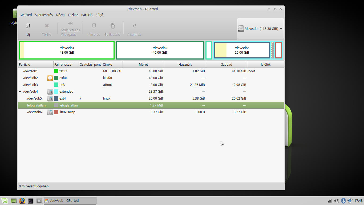Click the 17:48 clock in the taskbar
The image size is (364, 205).
pyautogui.click(x=359, y=201)
